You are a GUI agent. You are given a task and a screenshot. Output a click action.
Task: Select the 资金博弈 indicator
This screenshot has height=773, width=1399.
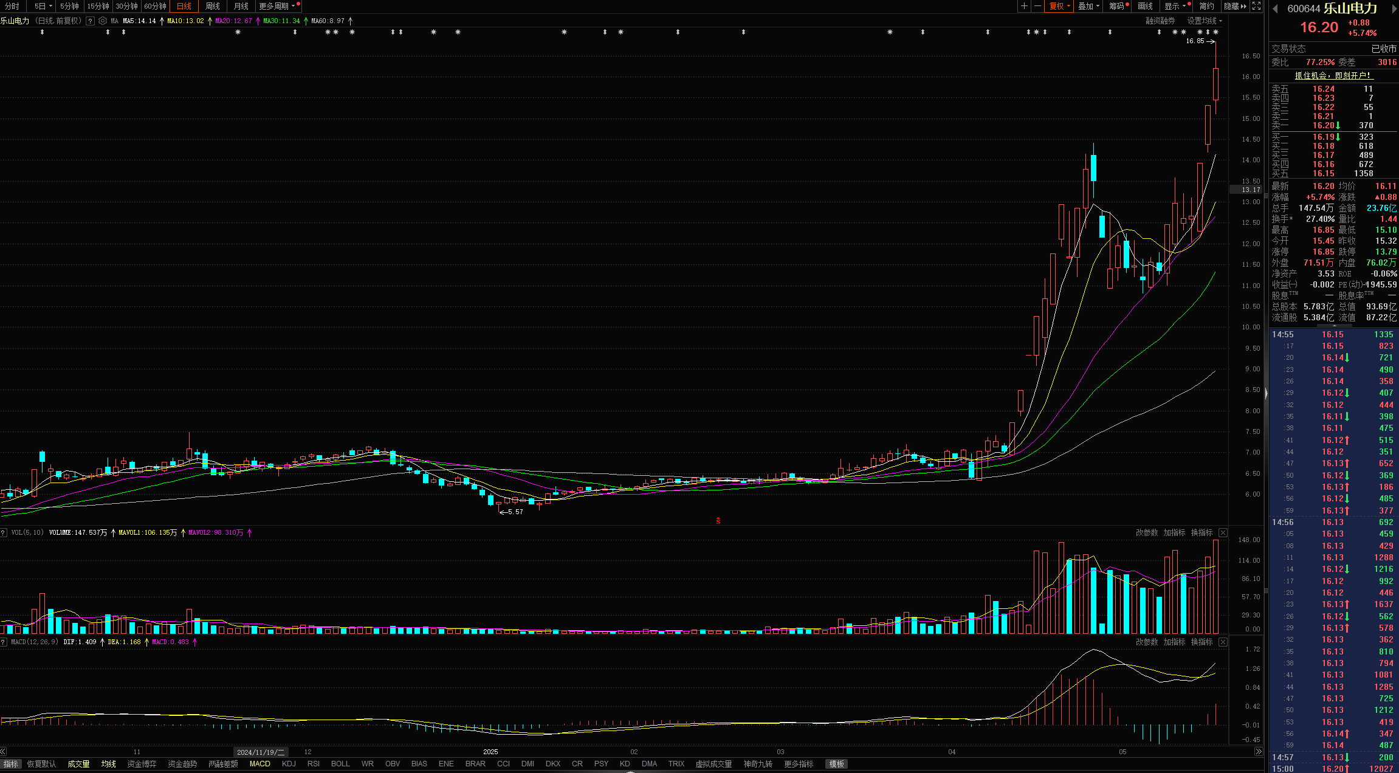pos(142,764)
